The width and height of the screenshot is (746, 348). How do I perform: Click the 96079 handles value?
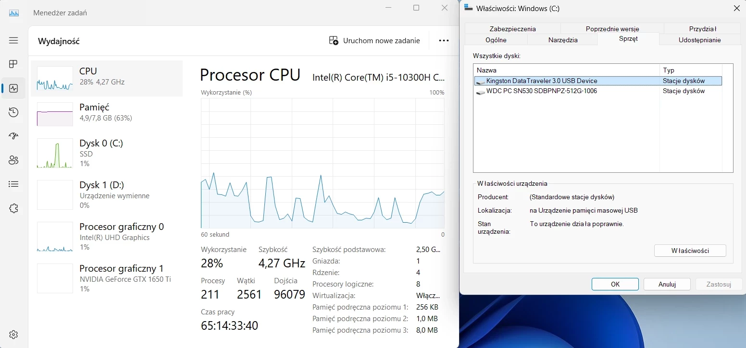(289, 294)
